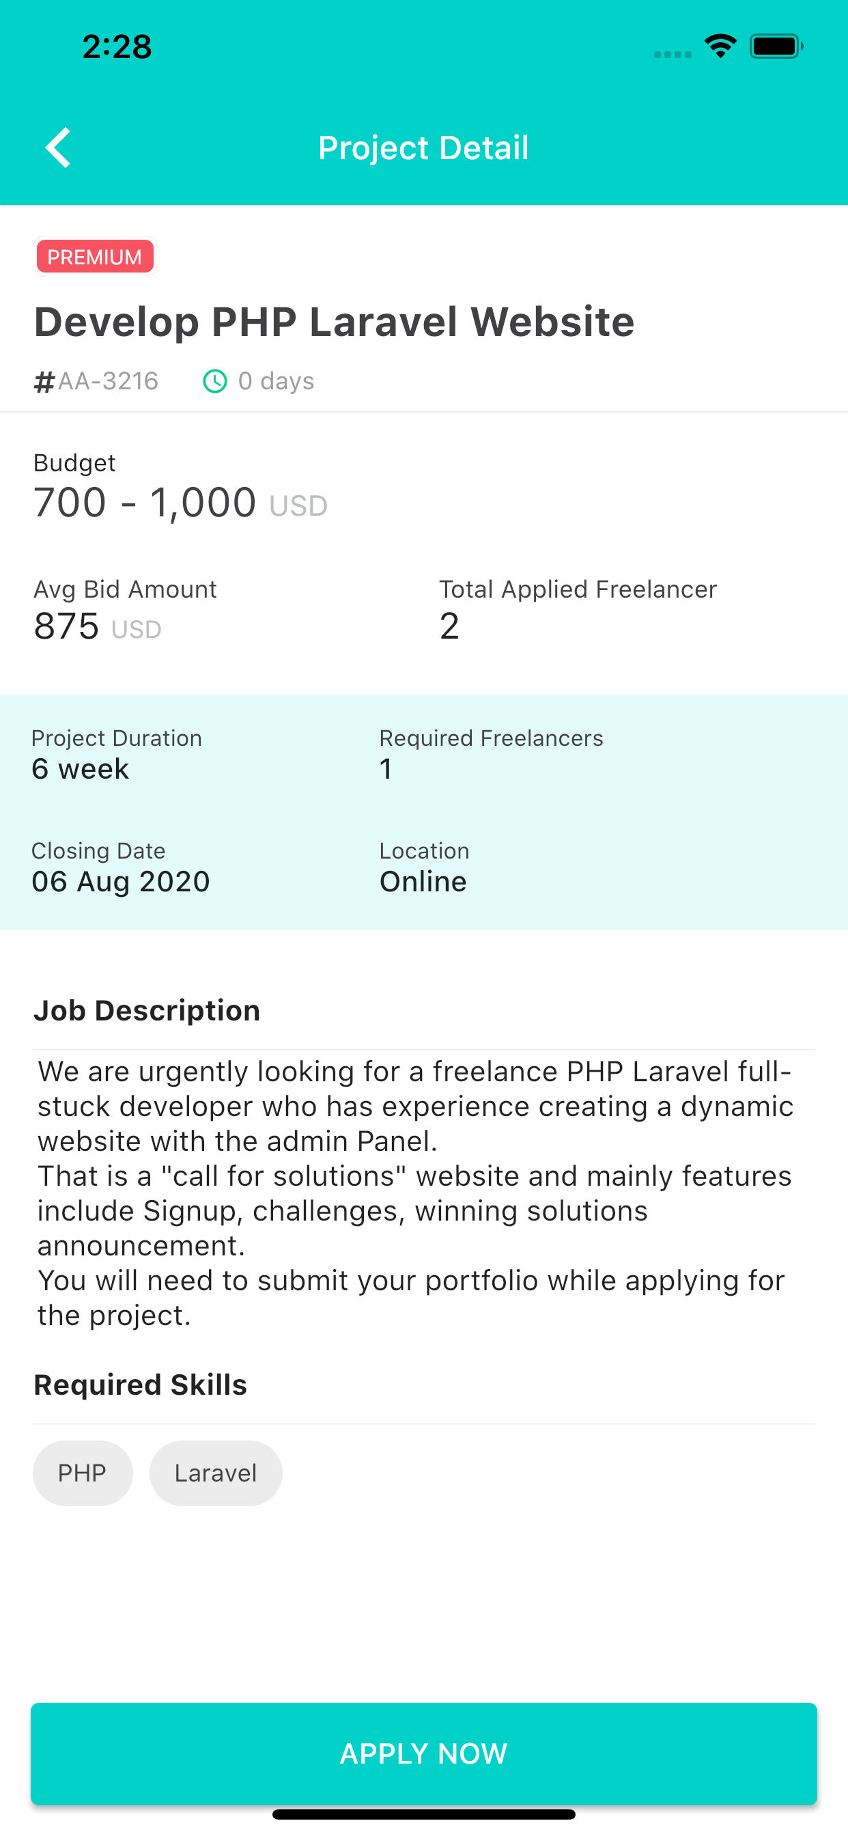This screenshot has width=848, height=1836.
Task: Tap the Develop PHP Laravel Website title
Action: pyautogui.click(x=334, y=322)
